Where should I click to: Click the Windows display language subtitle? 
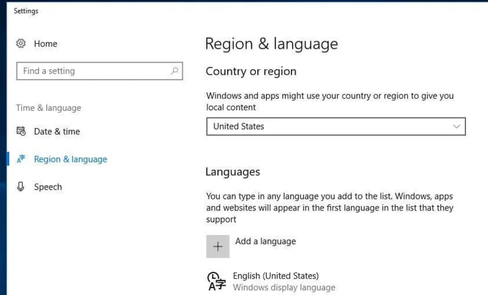click(x=284, y=288)
